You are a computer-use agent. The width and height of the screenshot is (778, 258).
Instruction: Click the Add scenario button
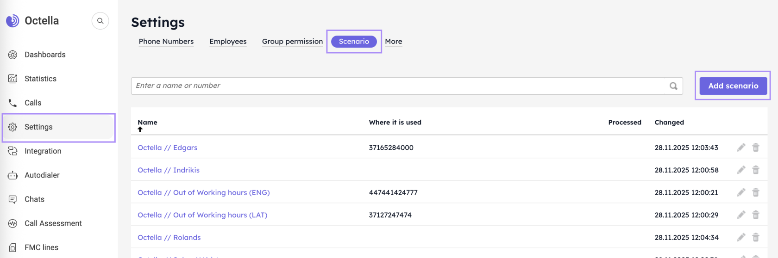pos(733,86)
